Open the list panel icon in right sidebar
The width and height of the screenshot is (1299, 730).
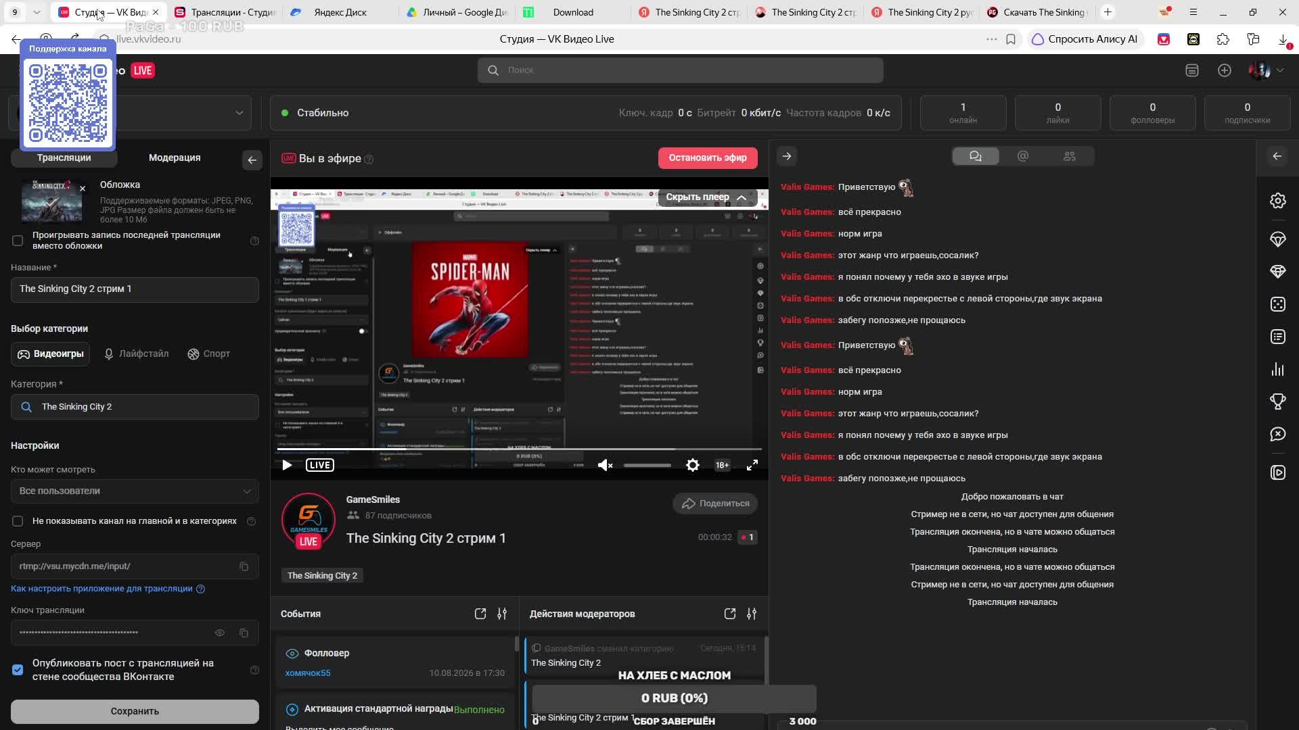(1277, 337)
